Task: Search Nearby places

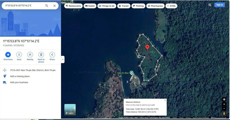Action: [30, 56]
